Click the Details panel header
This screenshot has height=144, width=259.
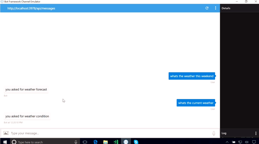pyautogui.click(x=226, y=8)
